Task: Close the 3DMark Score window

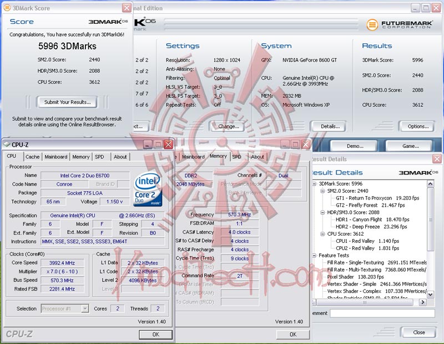Action: click(127, 8)
